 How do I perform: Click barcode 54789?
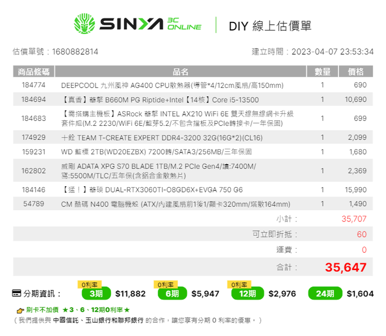(34, 204)
